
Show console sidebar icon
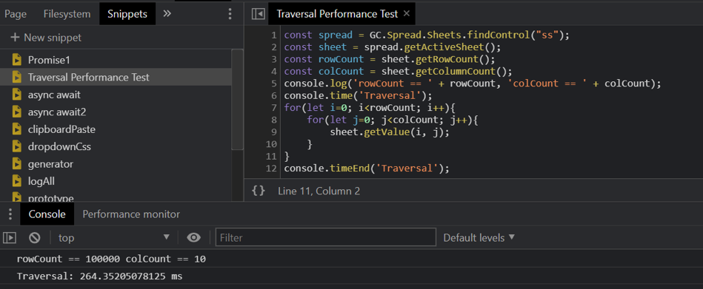click(x=10, y=237)
